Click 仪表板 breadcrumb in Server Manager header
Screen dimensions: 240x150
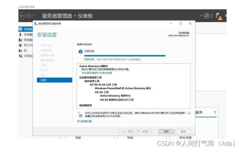tap(85, 16)
